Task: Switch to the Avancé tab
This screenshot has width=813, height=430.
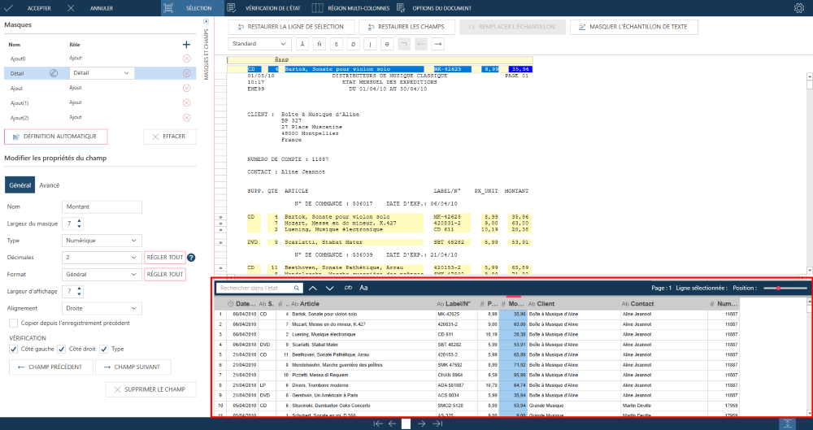Action: 49,185
